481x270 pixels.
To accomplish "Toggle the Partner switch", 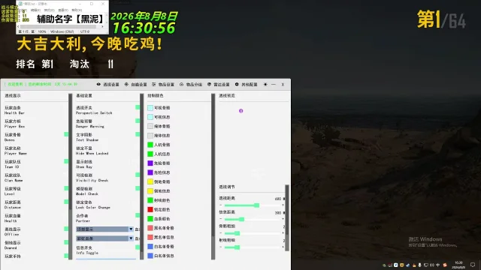I will pos(138,215).
